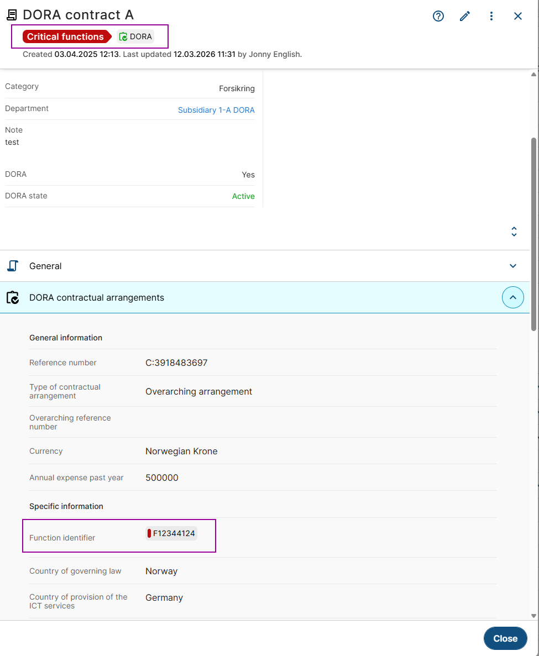Image resolution: width=539 pixels, height=656 pixels.
Task: Click the vertical scrollbar thumb
Action: (534, 232)
